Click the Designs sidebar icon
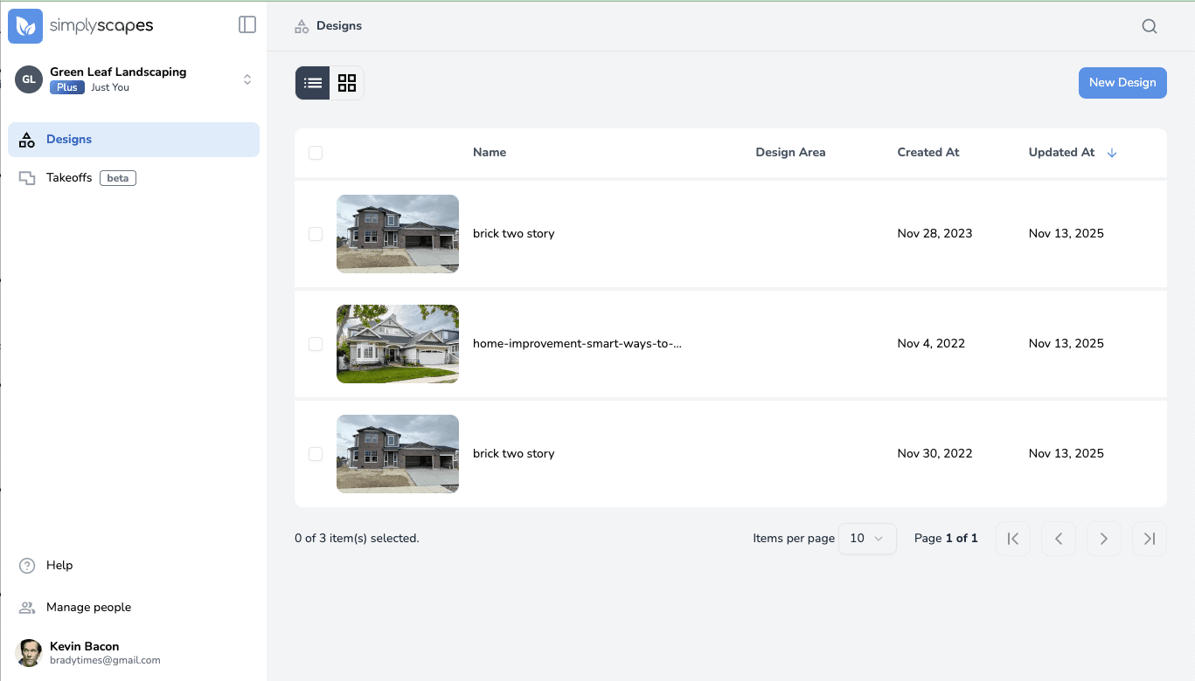 (26, 139)
